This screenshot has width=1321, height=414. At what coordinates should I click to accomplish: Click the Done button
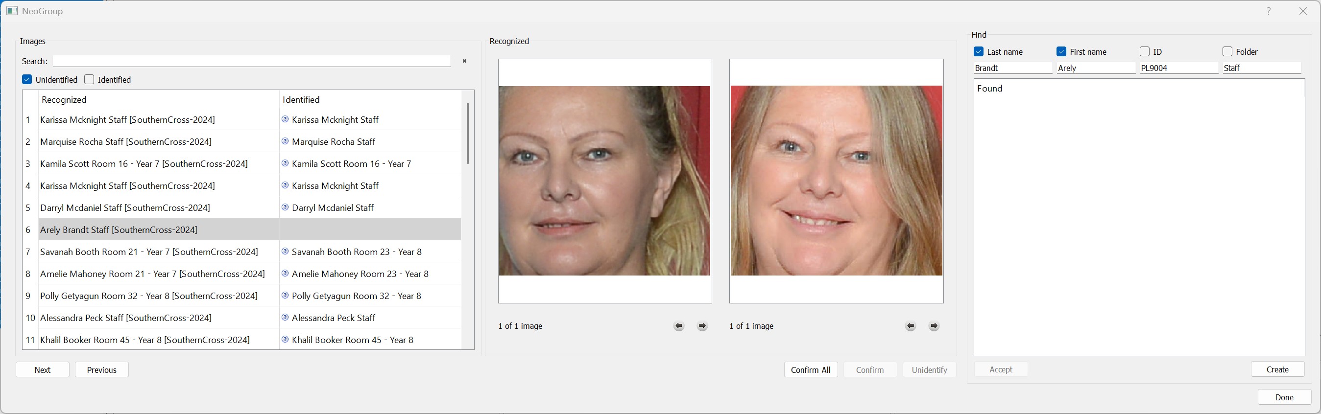(x=1284, y=397)
